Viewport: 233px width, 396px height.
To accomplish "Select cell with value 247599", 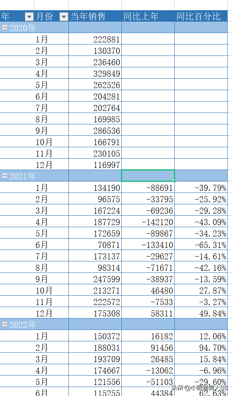I will coord(95,279).
